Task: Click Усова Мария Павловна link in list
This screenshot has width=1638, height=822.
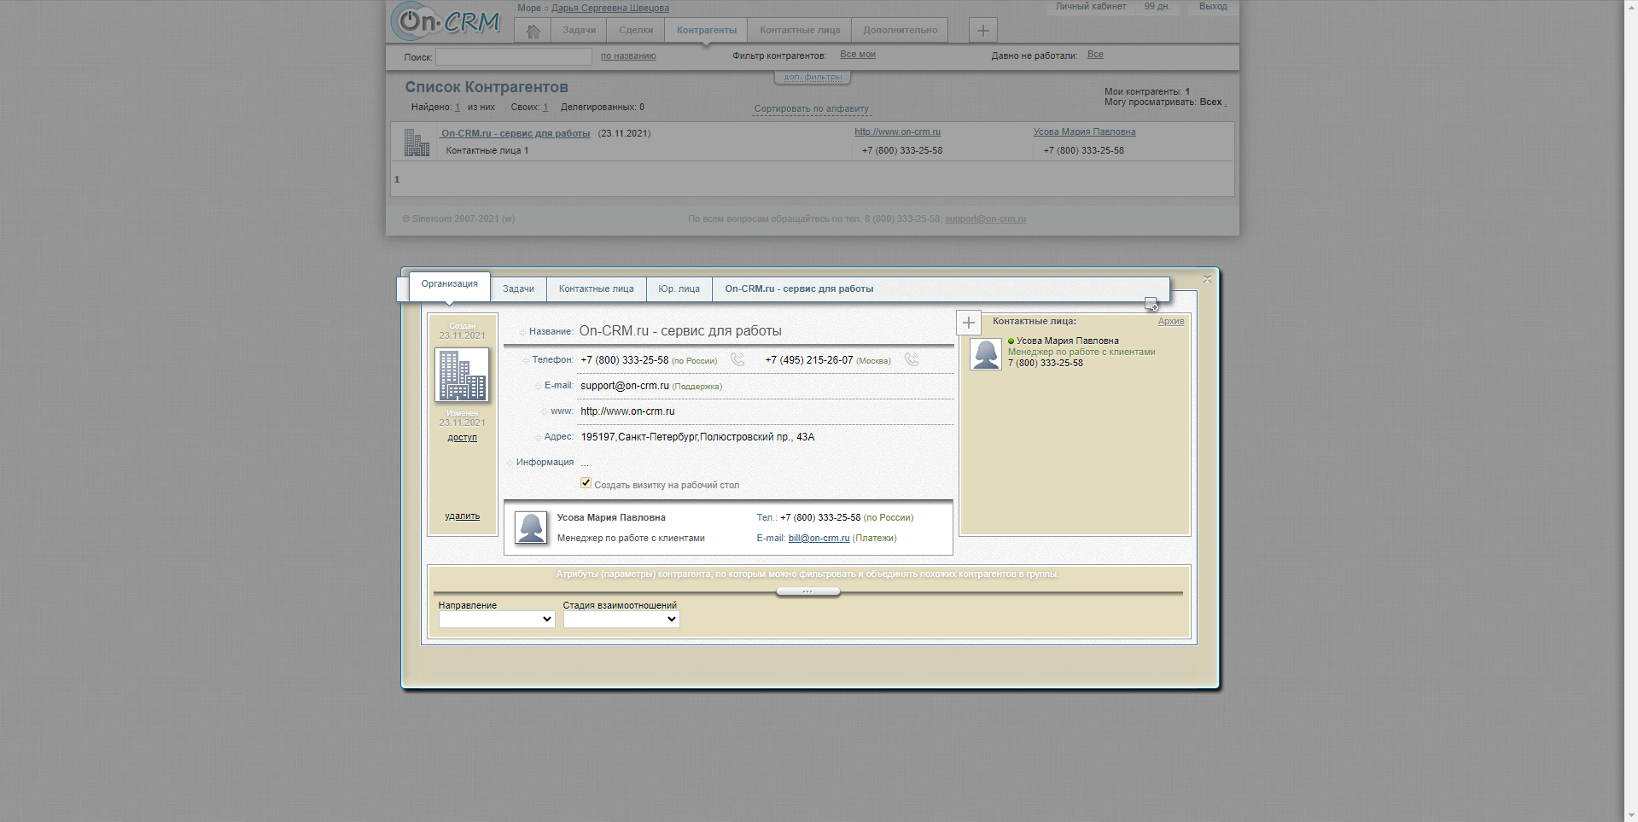Action: [1084, 132]
